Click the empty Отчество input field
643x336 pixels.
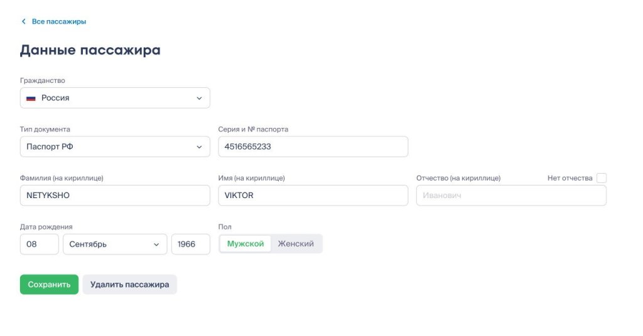coord(511,196)
